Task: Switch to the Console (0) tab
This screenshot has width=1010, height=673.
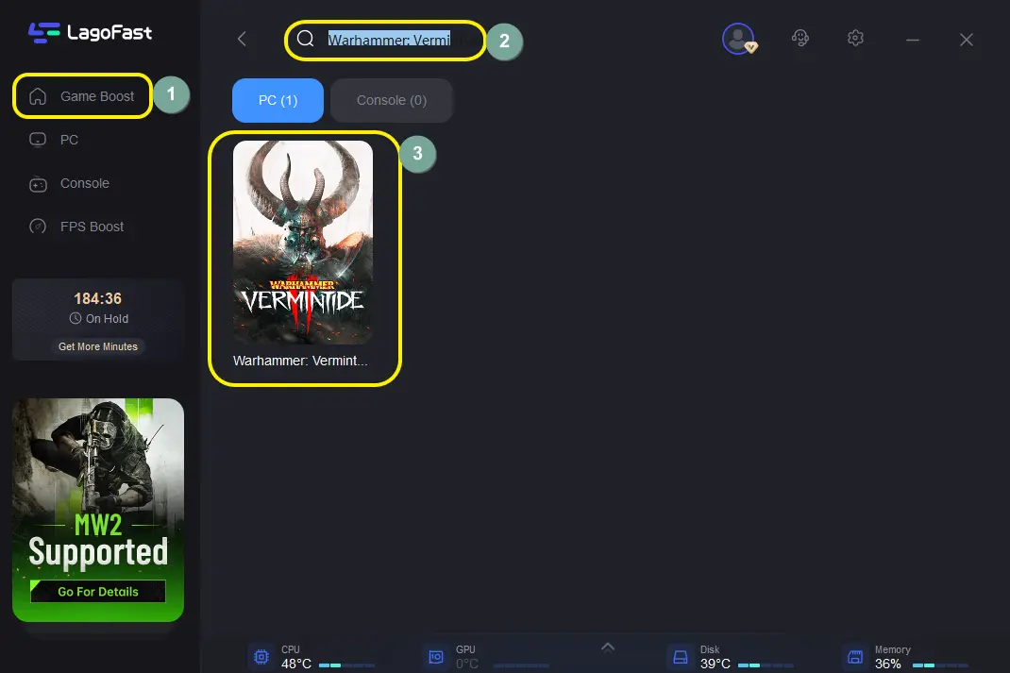Action: pos(391,100)
